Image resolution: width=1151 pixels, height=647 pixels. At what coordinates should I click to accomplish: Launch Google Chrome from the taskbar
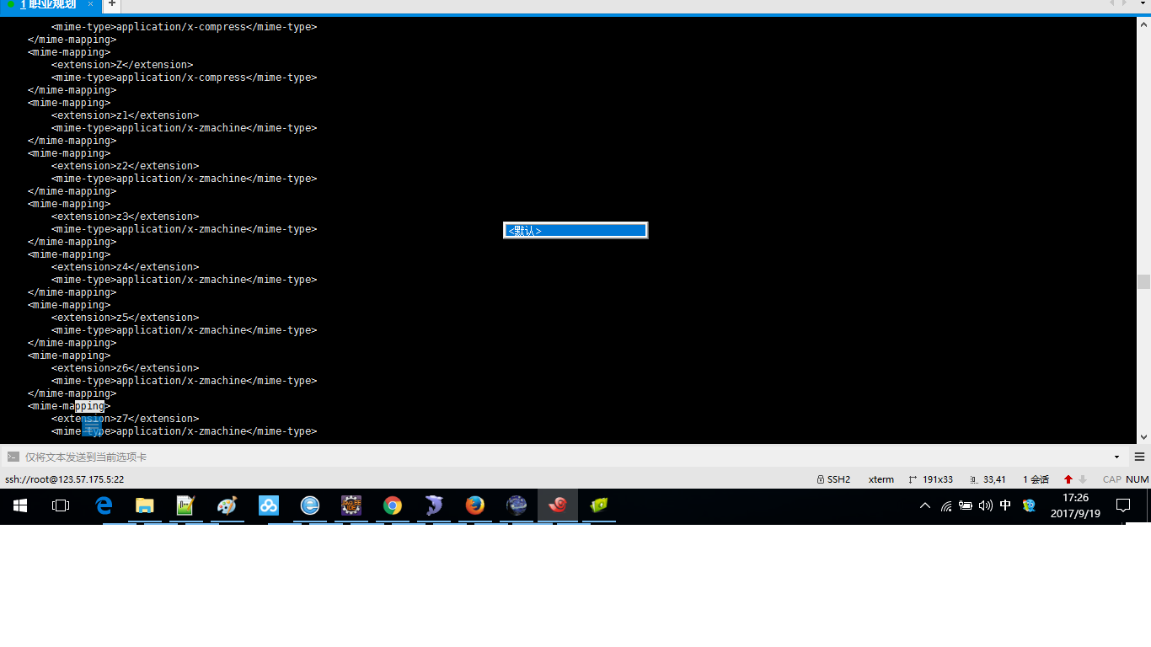pyautogui.click(x=393, y=505)
